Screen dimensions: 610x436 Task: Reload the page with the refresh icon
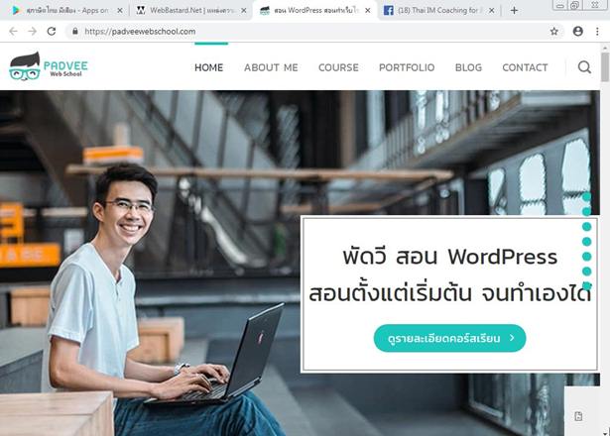pyautogui.click(x=52, y=32)
